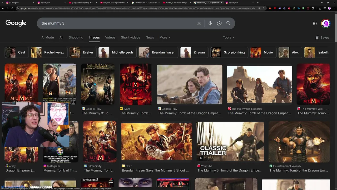
Task: Switch to the I am a Rider tab
Action: [x=114, y=3]
